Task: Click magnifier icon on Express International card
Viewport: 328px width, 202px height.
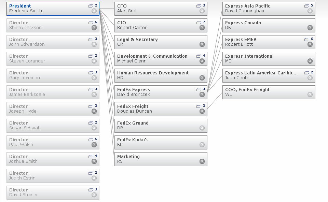Action: [310, 61]
